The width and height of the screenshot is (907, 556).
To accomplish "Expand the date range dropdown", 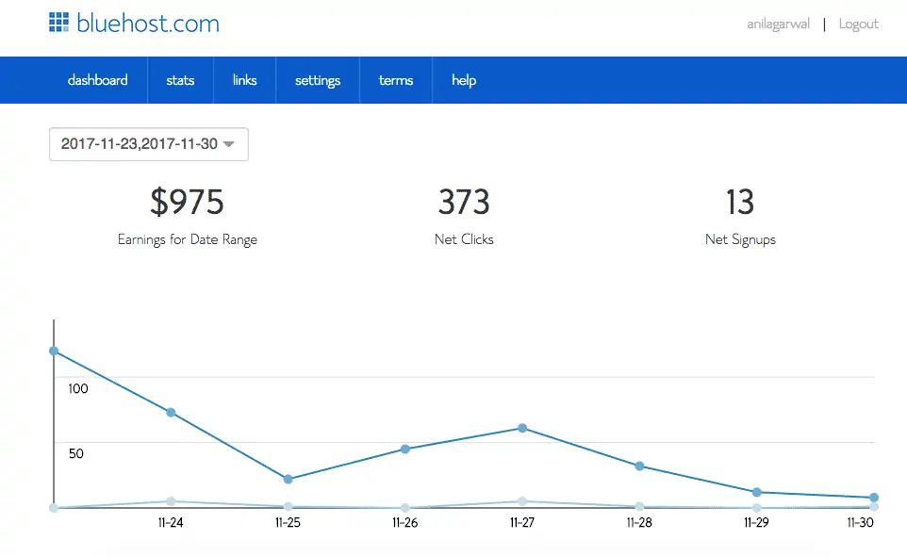I will pos(148,144).
